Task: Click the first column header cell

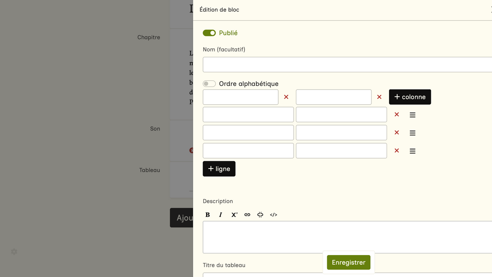Action: (x=240, y=97)
